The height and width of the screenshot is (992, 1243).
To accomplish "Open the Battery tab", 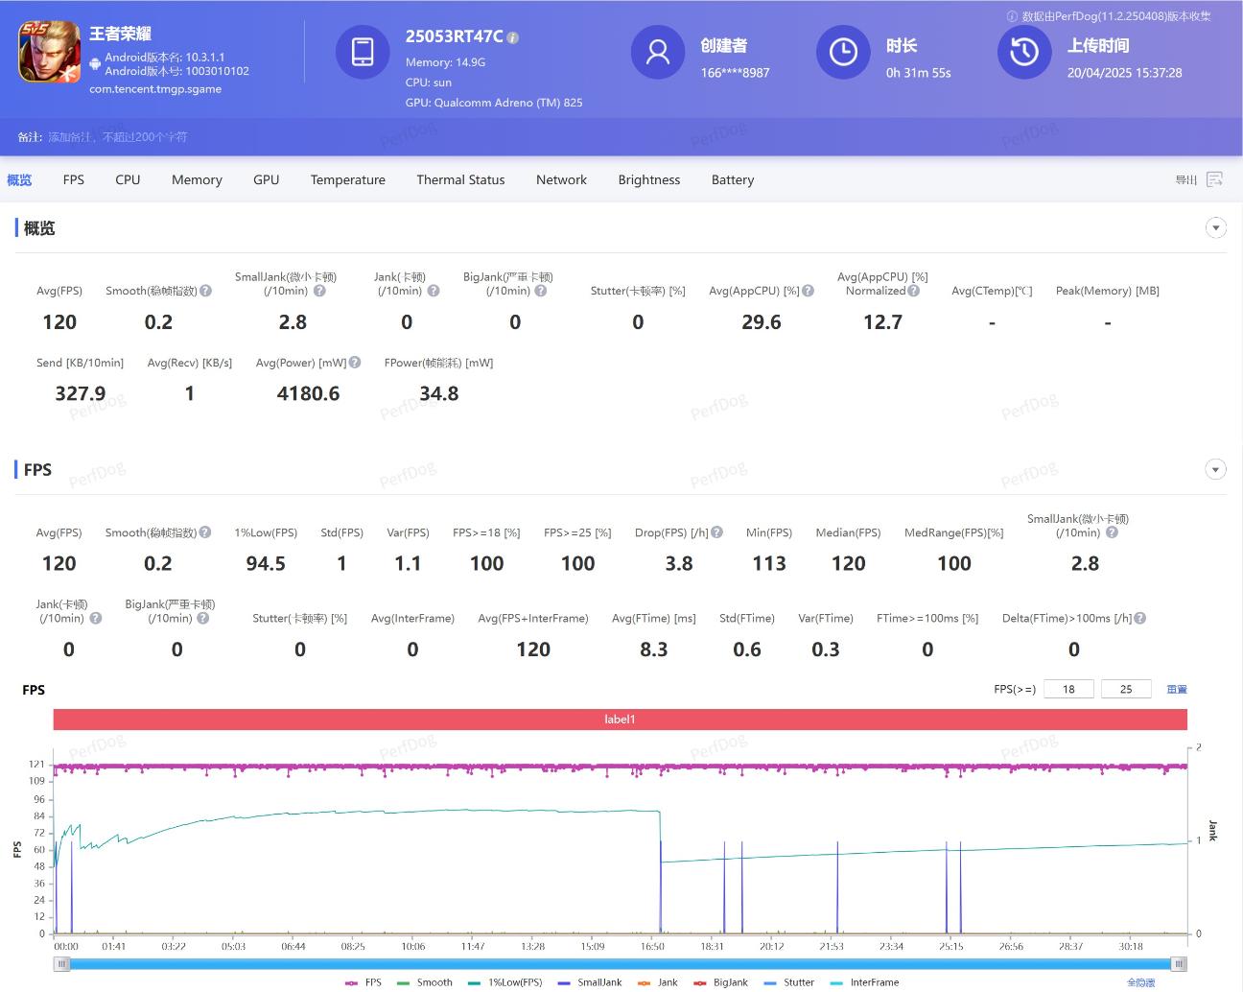I will coord(733,179).
